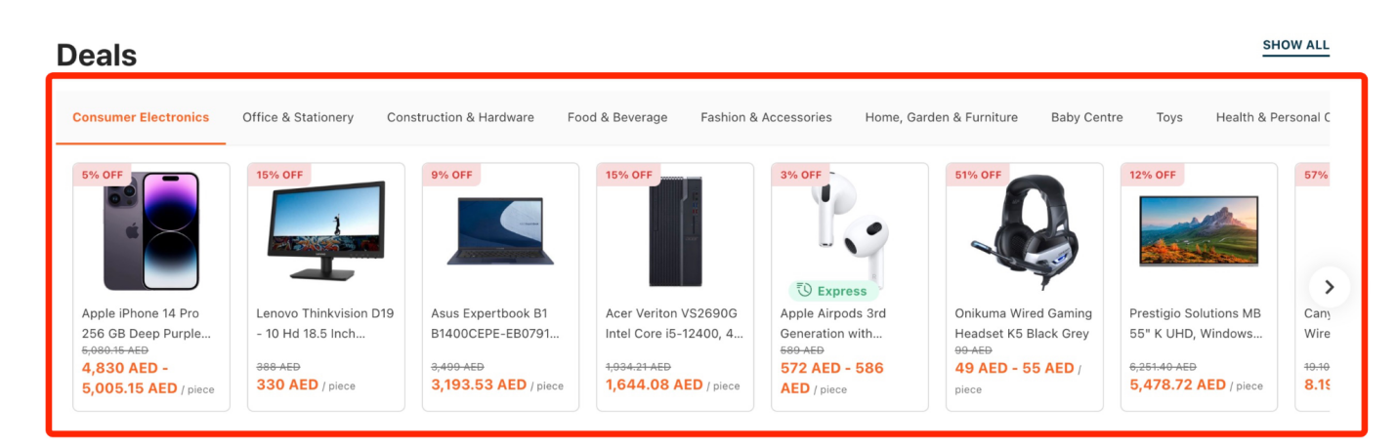
Task: Open the Lenovo Thinkvision monitor image
Action: click(x=325, y=231)
